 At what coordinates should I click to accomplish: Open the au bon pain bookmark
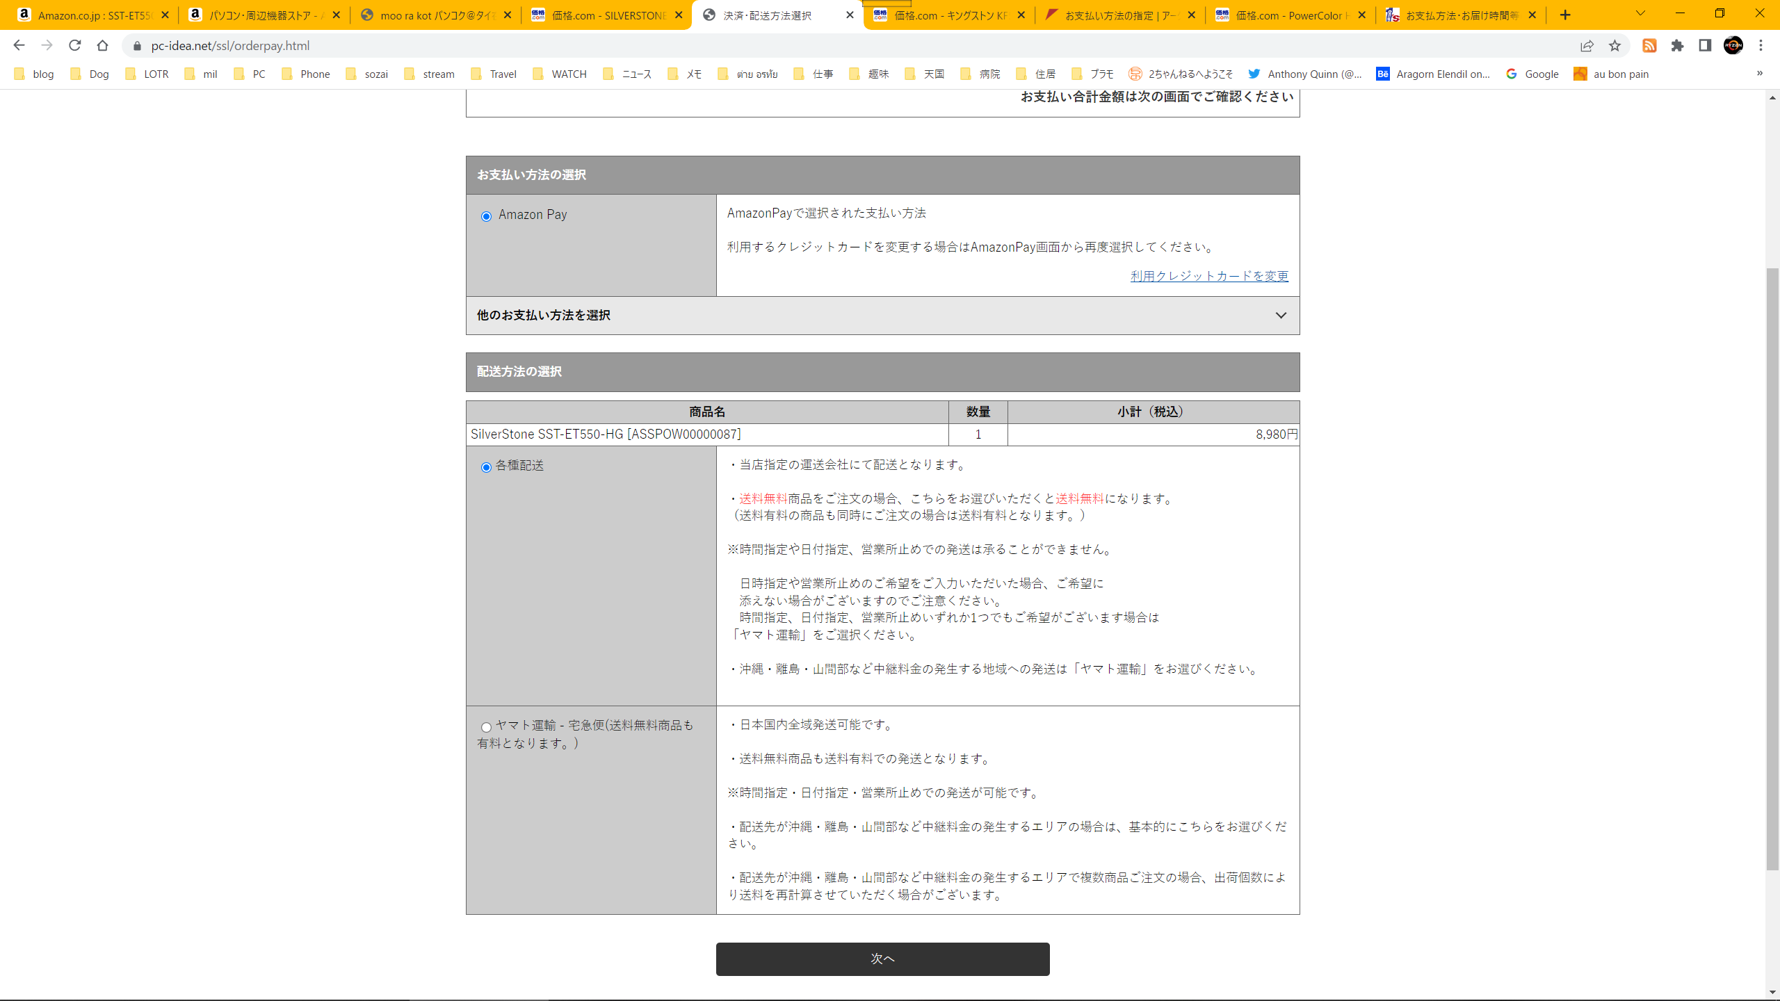(1612, 74)
